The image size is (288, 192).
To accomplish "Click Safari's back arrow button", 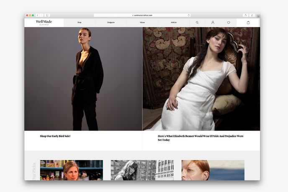I will (37, 15).
